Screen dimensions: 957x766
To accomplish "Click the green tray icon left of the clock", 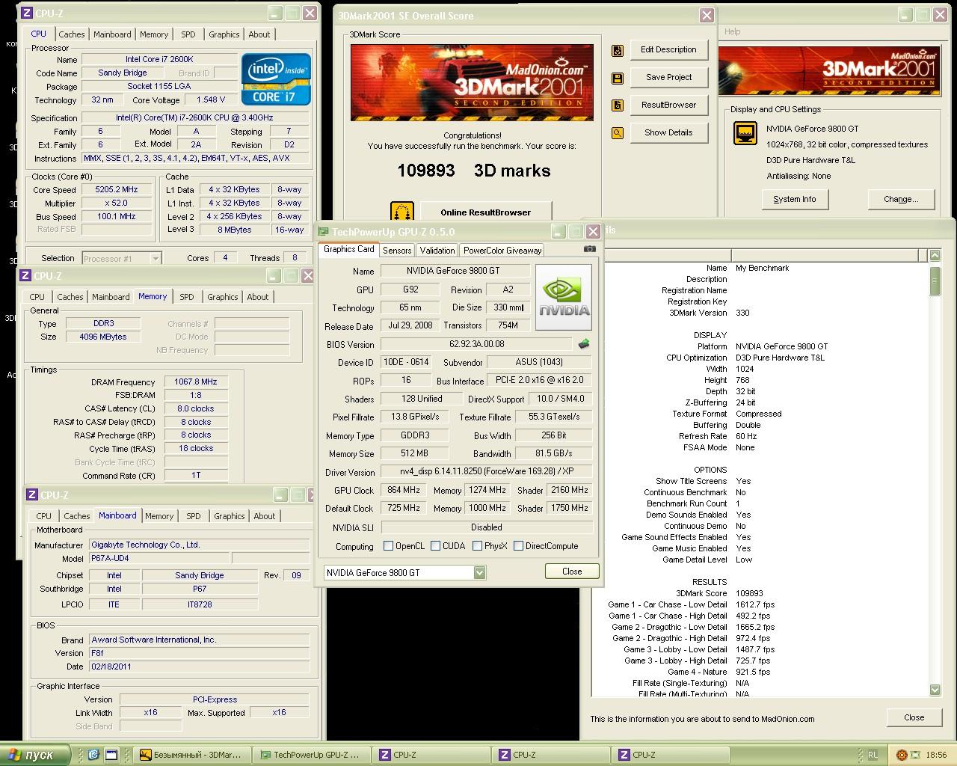I will pyautogui.click(x=917, y=755).
